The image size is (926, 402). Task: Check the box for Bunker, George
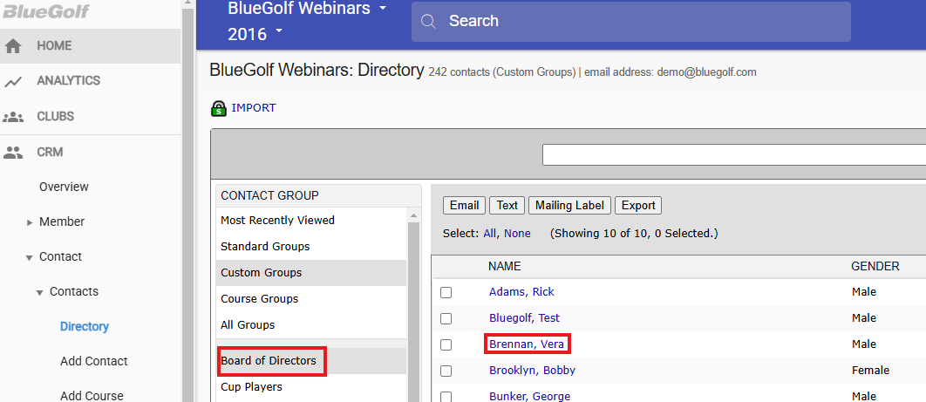click(446, 397)
